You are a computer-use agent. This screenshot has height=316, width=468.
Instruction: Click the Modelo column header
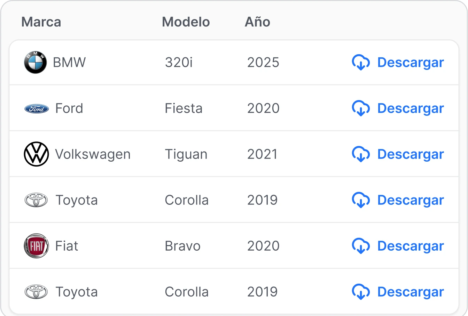point(186,22)
